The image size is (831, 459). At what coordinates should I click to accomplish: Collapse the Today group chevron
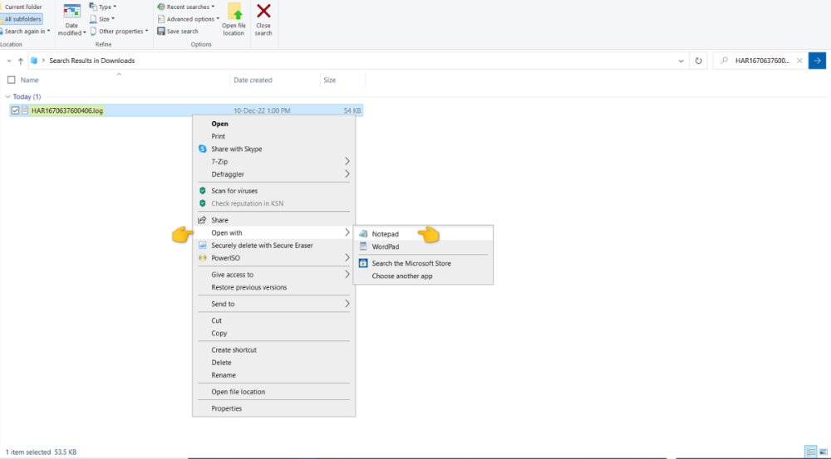point(7,97)
